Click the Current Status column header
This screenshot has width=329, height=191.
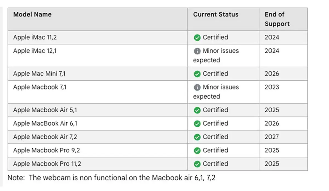point(216,15)
